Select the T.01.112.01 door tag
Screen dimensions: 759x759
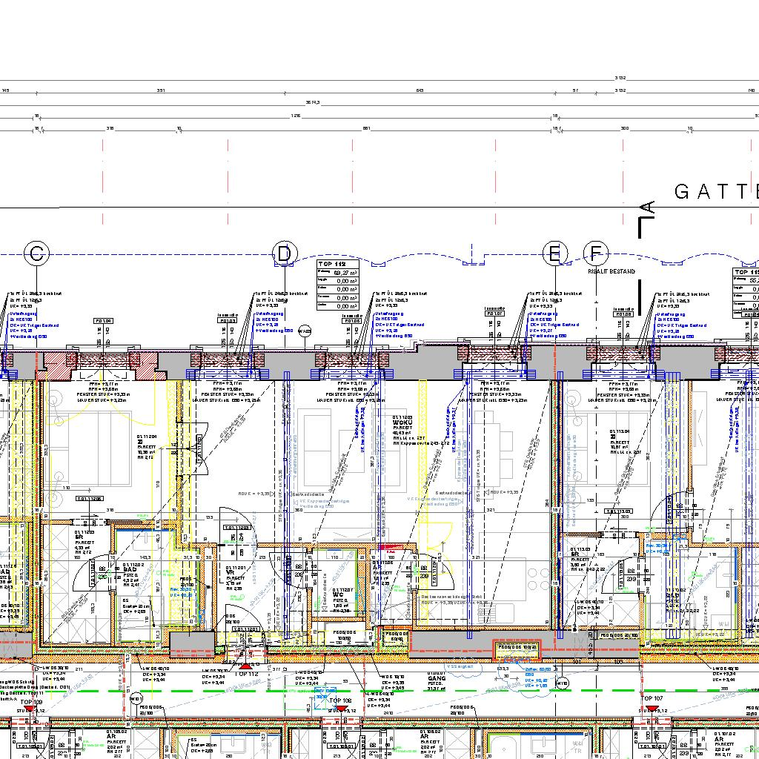[243, 629]
